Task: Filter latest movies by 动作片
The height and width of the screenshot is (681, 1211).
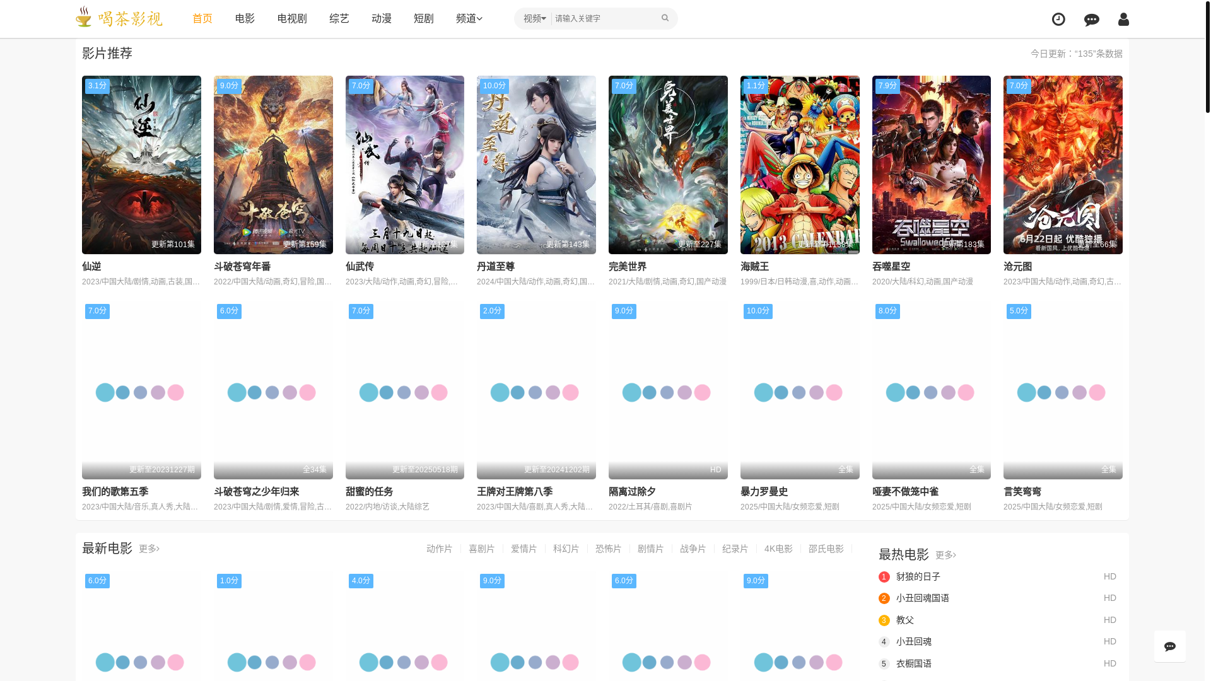Action: tap(439, 549)
